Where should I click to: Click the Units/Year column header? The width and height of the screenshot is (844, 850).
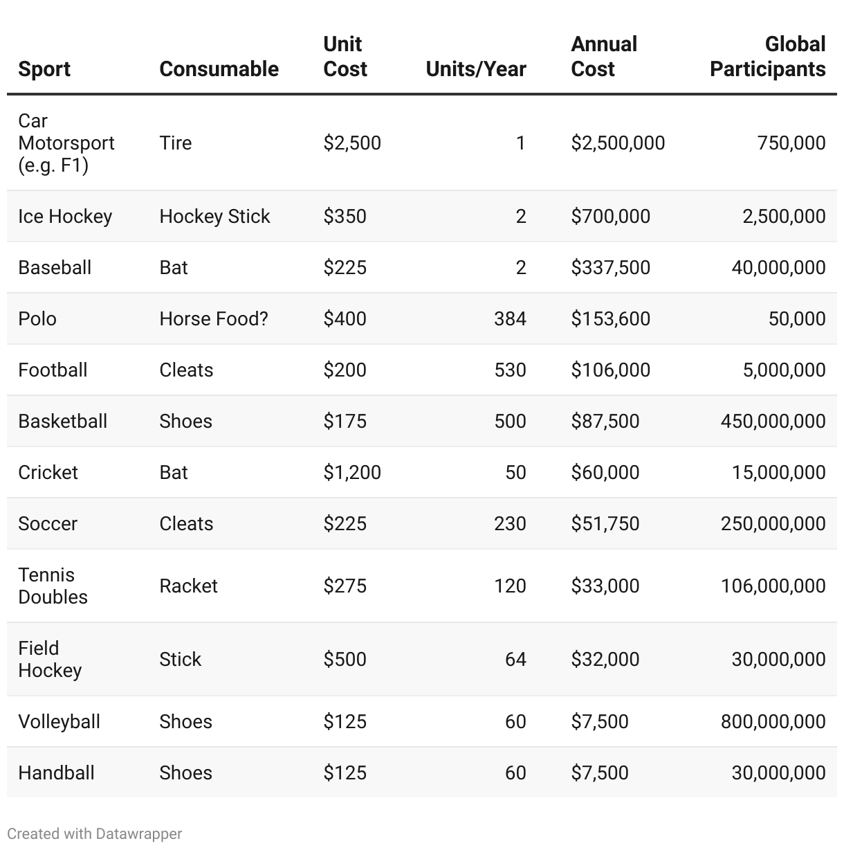point(476,69)
